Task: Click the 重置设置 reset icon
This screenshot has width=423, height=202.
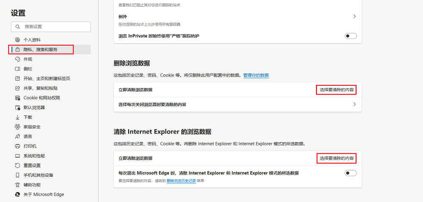Action: coord(17,165)
